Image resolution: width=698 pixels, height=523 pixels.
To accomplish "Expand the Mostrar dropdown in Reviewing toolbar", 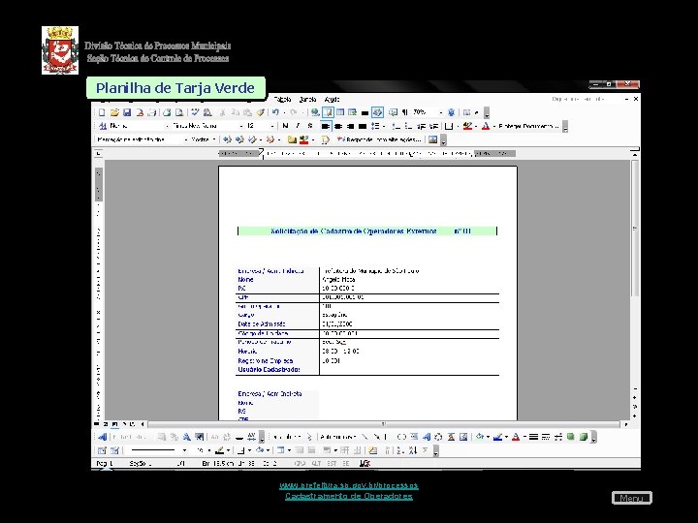I will coord(203,139).
